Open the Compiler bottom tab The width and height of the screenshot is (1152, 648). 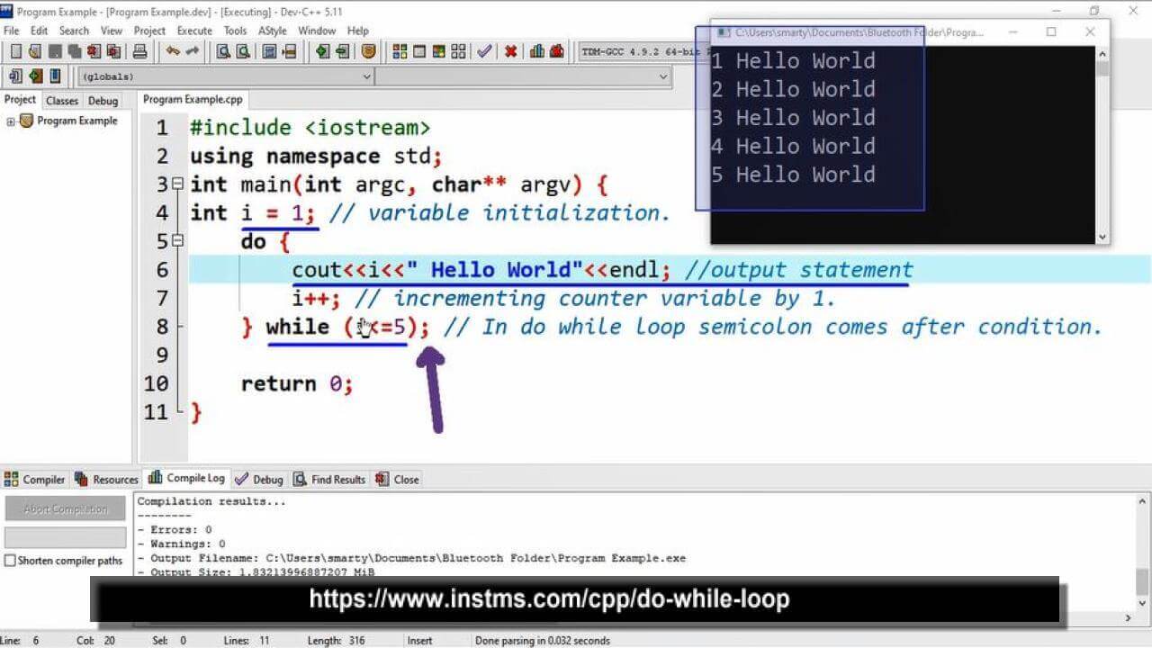pos(35,480)
